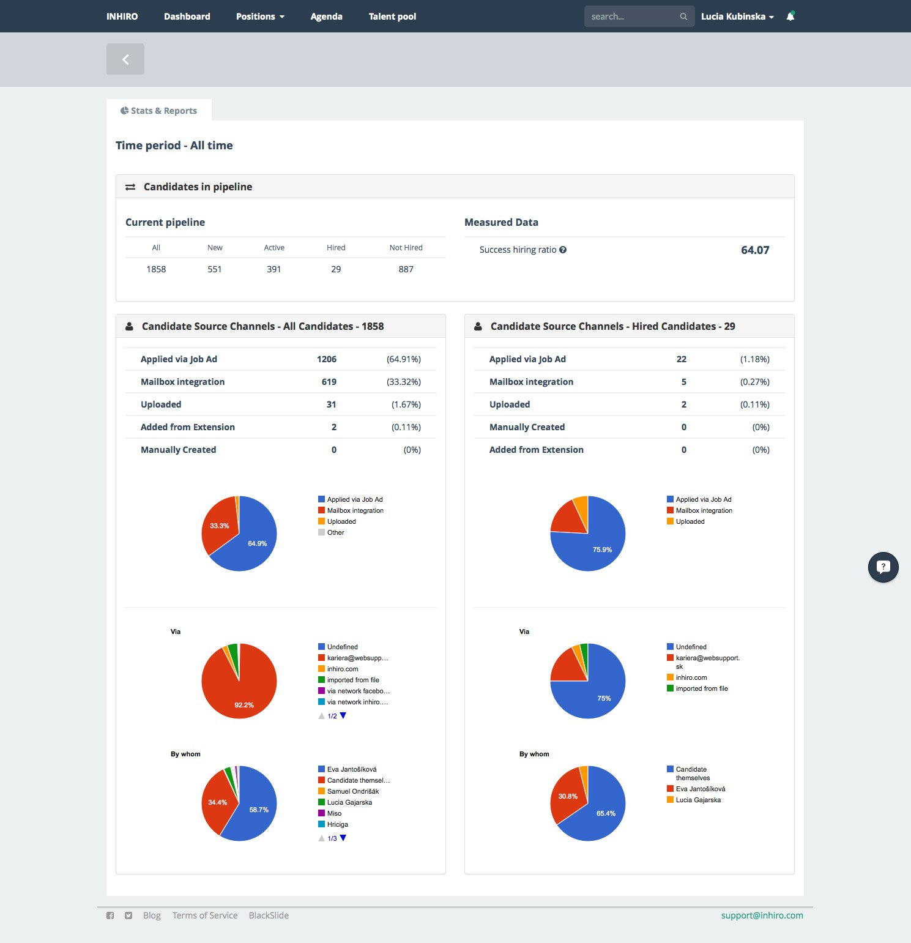Open the Twitter footer icon
Screen dimensions: 911x943
(x=128, y=915)
